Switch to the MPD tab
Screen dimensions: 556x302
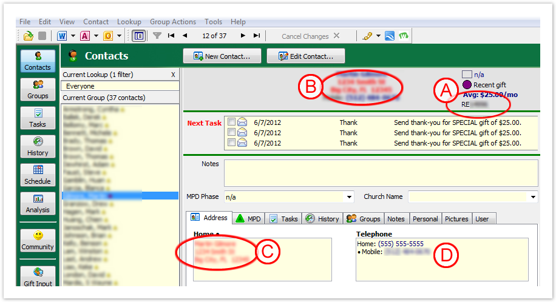coord(248,218)
